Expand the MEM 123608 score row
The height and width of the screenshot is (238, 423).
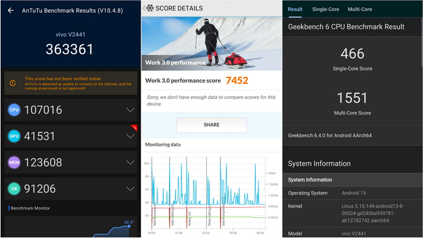point(130,162)
